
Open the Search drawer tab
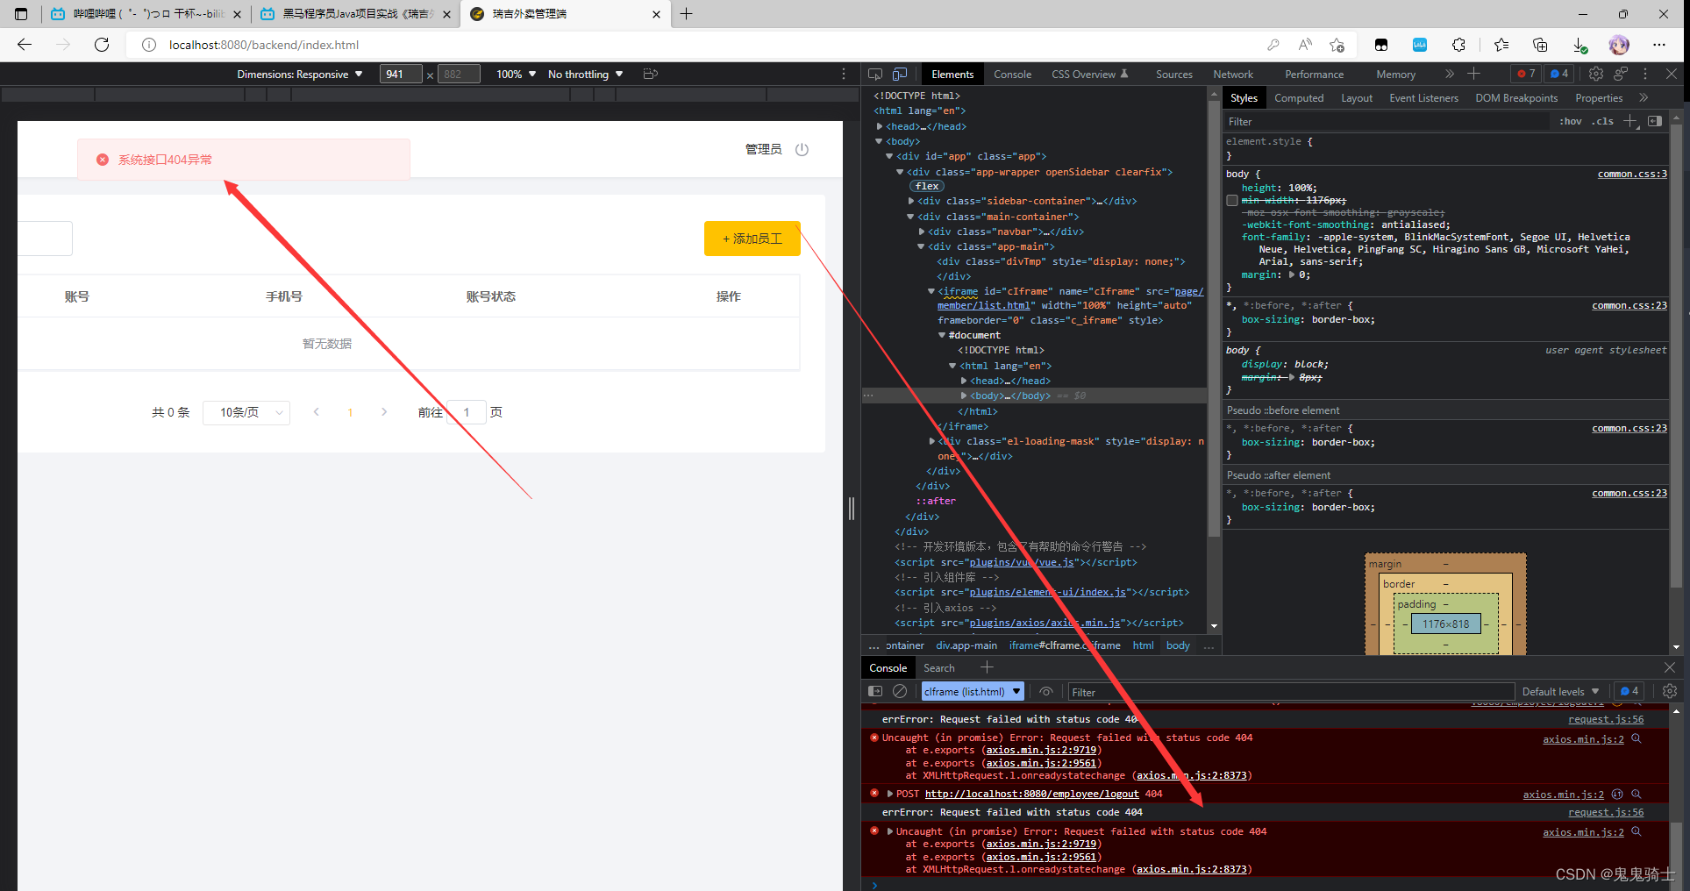938,668
